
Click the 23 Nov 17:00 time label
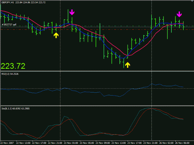[x=135, y=143]
